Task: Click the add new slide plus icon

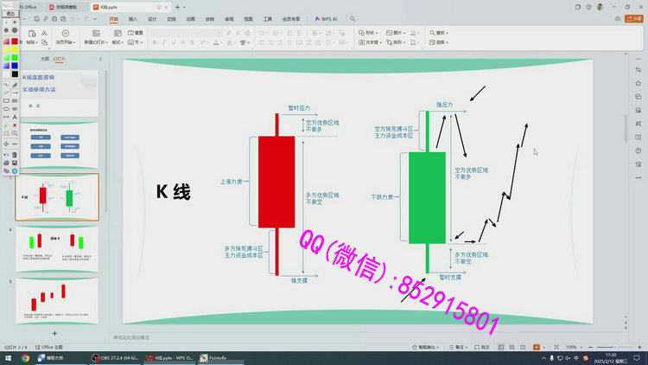Action: point(54,333)
